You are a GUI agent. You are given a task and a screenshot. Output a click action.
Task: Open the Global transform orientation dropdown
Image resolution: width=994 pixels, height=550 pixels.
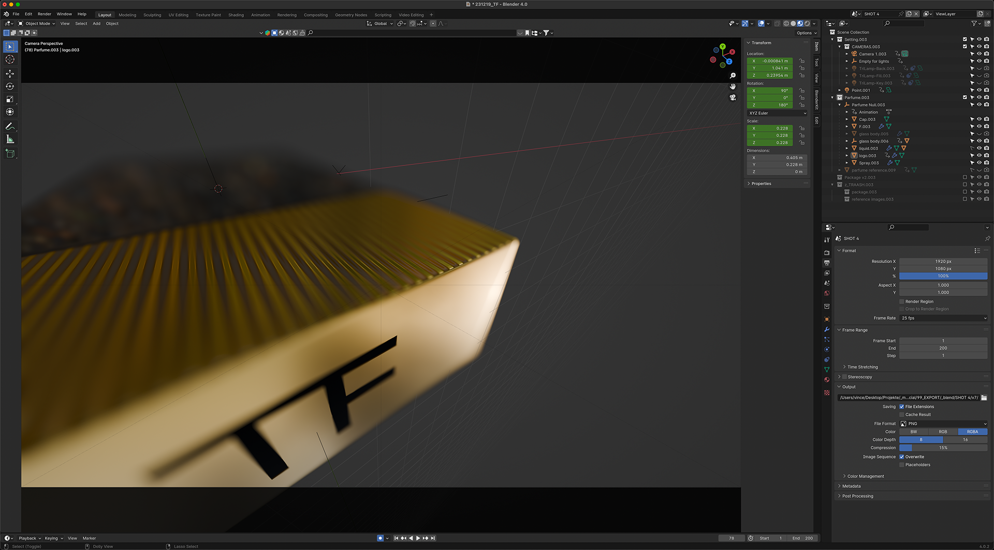tap(380, 24)
